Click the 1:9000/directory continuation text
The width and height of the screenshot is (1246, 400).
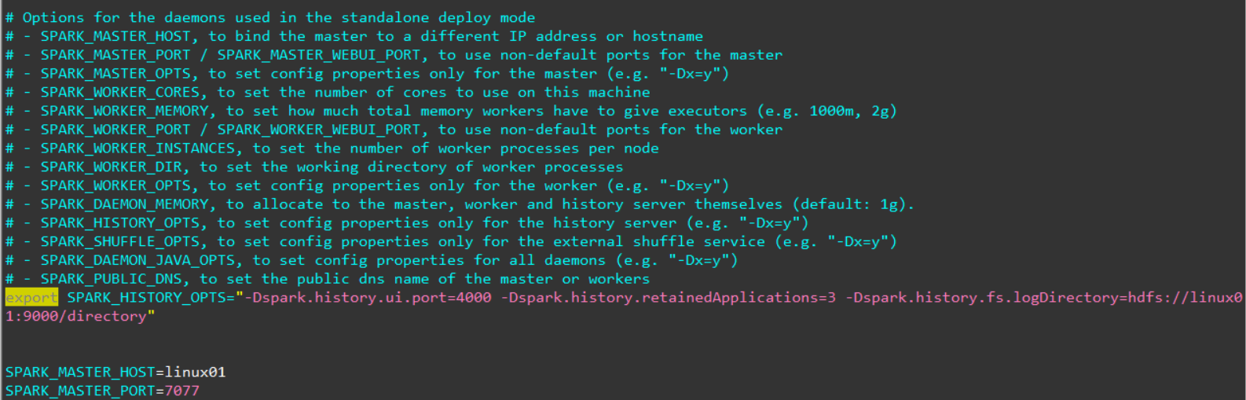tap(76, 317)
